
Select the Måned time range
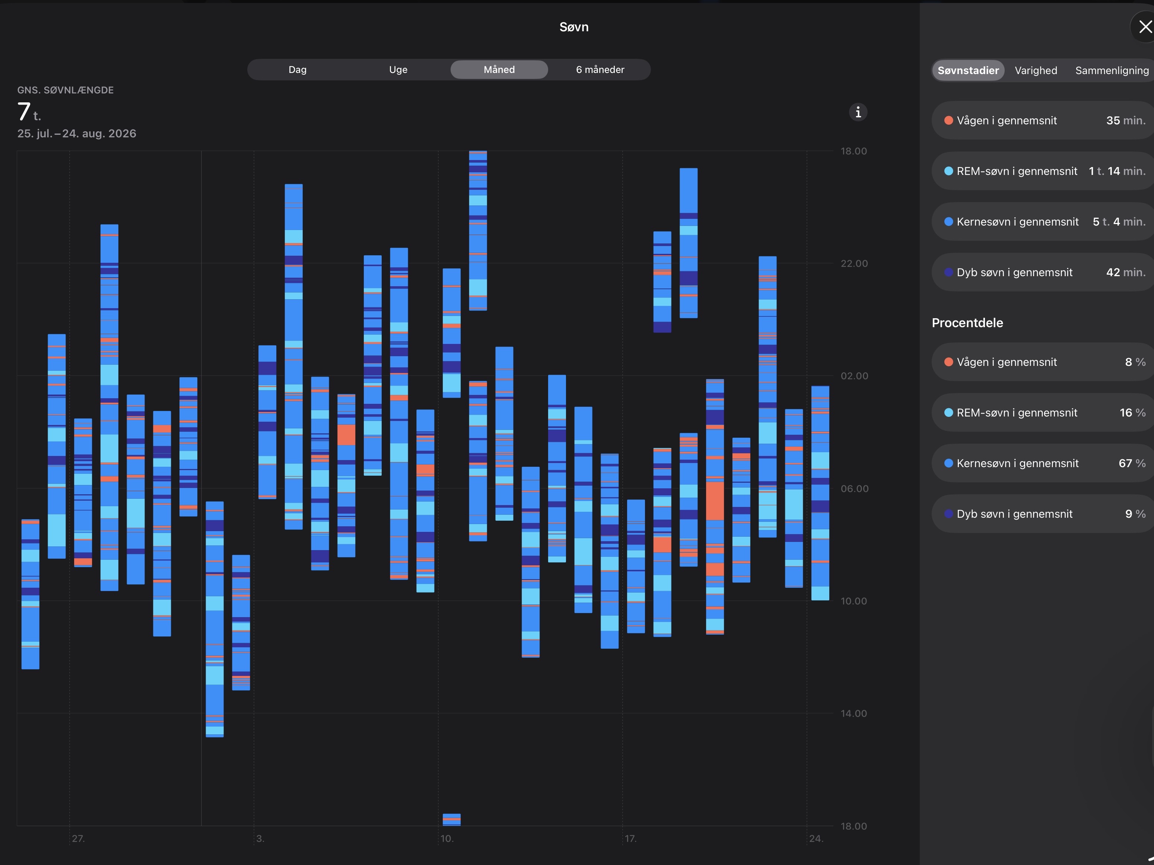(x=499, y=70)
